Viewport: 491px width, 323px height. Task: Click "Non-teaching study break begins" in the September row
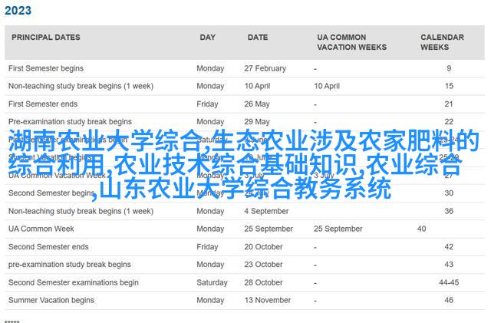pyautogui.click(x=81, y=211)
